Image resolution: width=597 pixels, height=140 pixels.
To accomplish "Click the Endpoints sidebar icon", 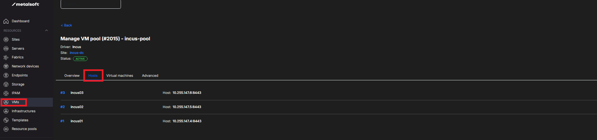I will point(6,75).
